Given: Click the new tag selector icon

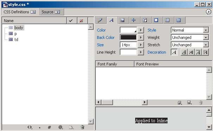Looking at the screenshot, I should pos(30,127).
